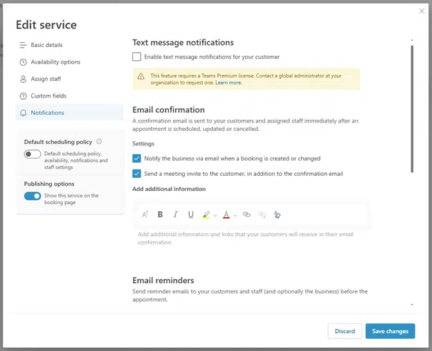Enable text message notifications checkbox
This screenshot has height=351, width=432.
136,57
